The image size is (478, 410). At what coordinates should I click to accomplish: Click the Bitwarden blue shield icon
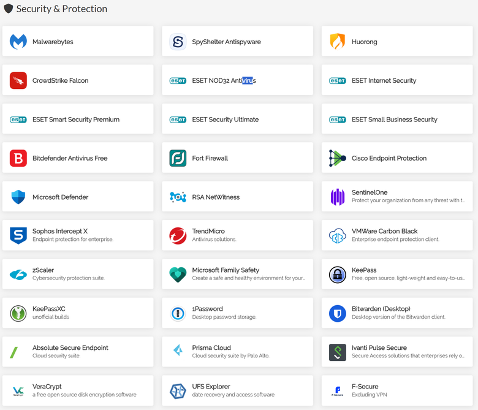338,313
